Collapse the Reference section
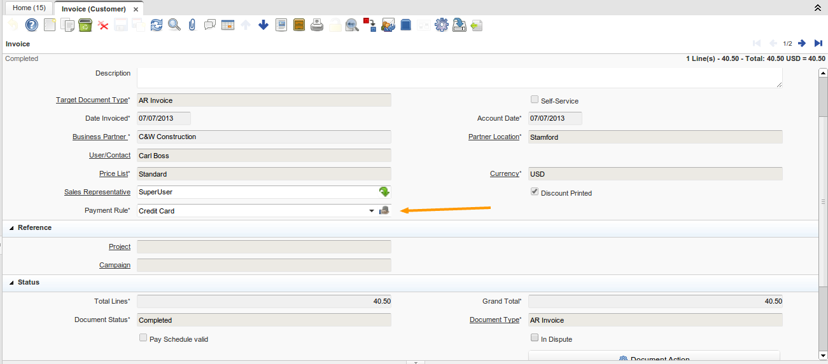This screenshot has height=364, width=828. pos(11,228)
